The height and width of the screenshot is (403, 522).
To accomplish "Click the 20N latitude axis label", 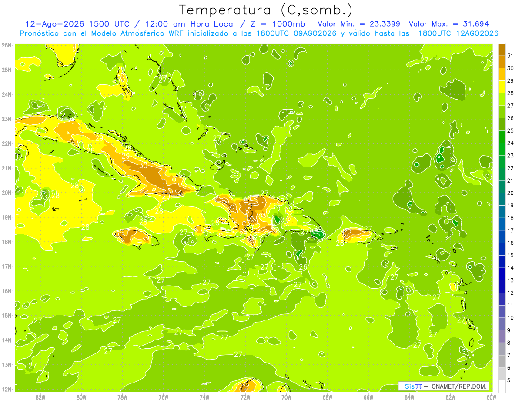I will pyautogui.click(x=7, y=193).
